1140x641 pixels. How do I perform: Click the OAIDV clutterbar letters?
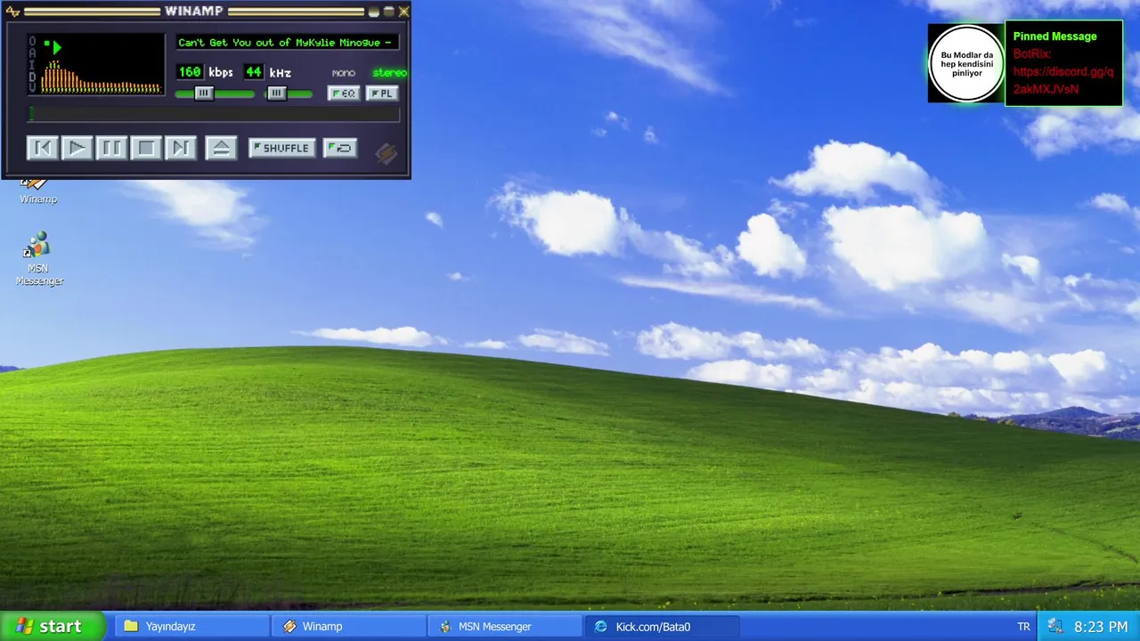32,64
